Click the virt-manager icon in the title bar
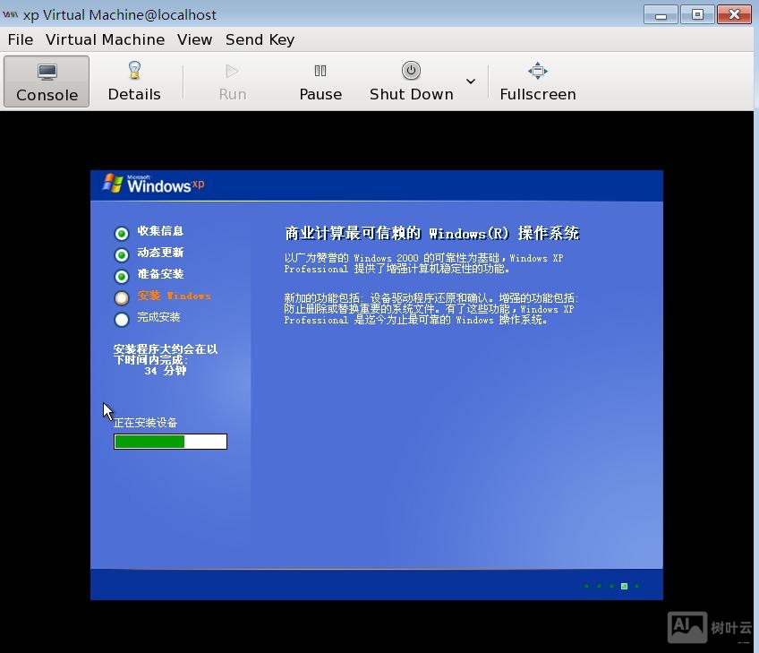This screenshot has width=759, height=653. click(x=11, y=14)
